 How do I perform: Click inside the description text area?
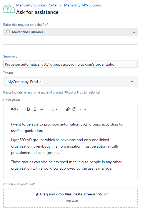[70, 147]
